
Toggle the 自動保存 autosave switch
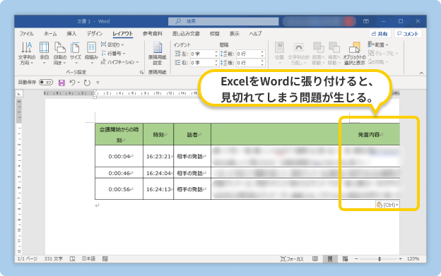pyautogui.click(x=46, y=83)
